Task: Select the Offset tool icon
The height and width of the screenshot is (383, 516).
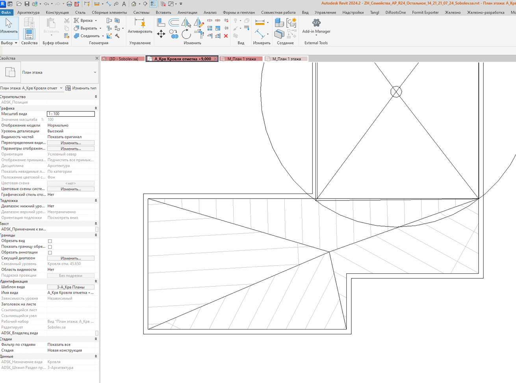Action: coord(174,22)
